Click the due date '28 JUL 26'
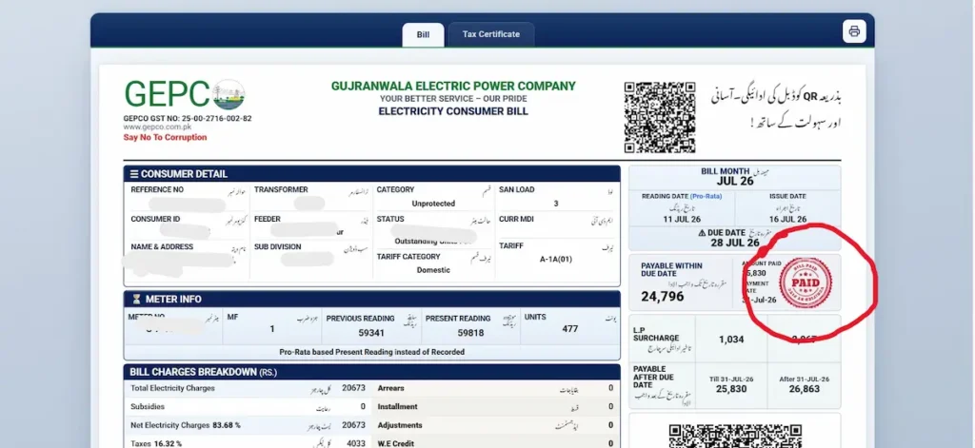Viewport: 975px width, 448px height. tap(735, 243)
